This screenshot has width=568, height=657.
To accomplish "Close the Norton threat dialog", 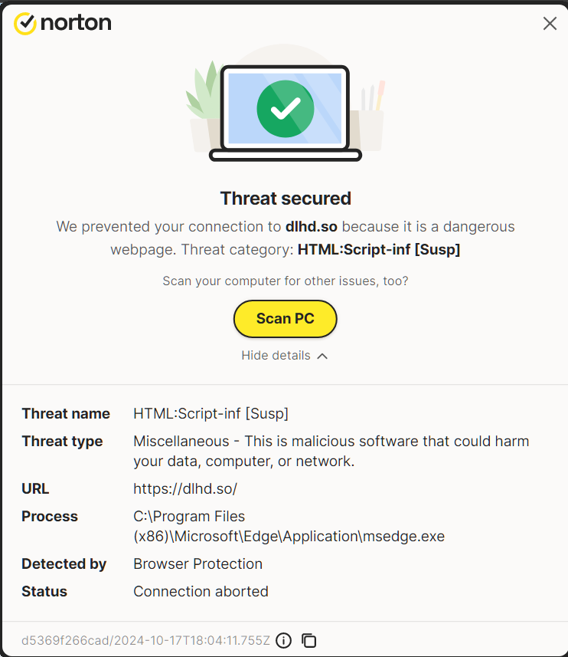I will click(550, 24).
